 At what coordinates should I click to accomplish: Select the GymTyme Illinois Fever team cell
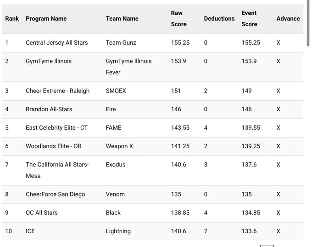pos(129,67)
